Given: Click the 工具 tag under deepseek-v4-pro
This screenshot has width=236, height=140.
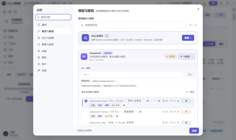Looking at the screenshot, I should pyautogui.click(x=93, y=116).
